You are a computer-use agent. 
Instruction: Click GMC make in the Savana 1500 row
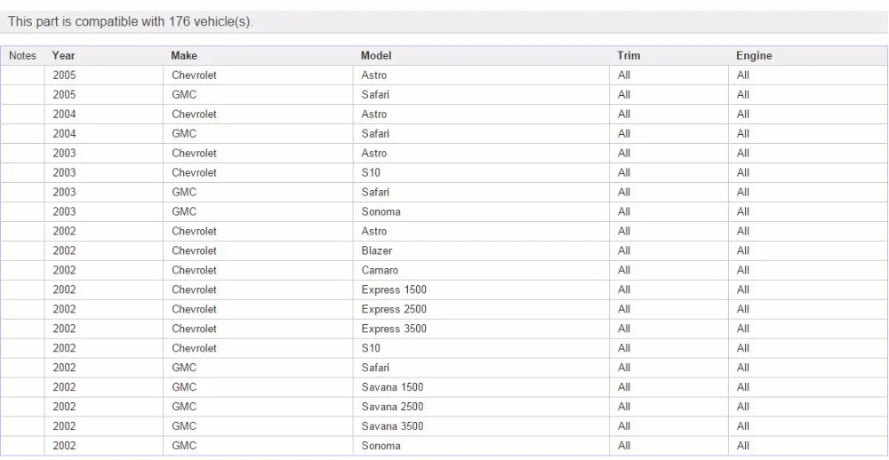184,387
